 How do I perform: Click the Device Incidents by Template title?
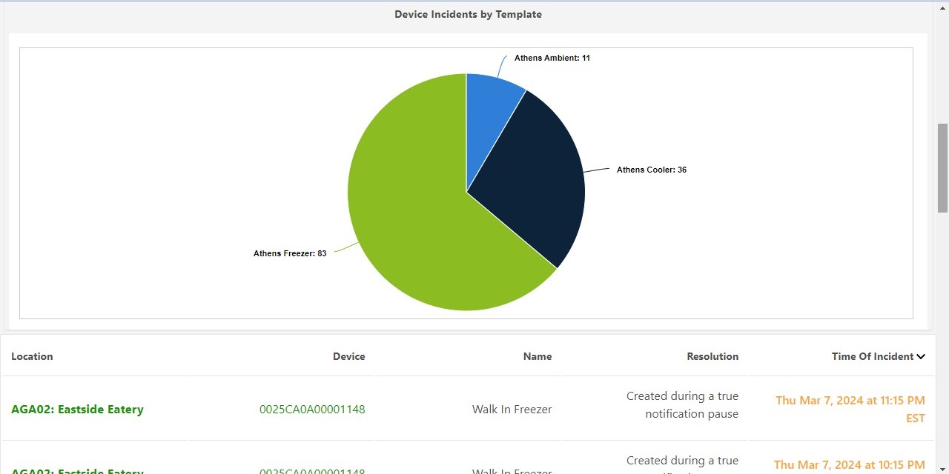468,14
